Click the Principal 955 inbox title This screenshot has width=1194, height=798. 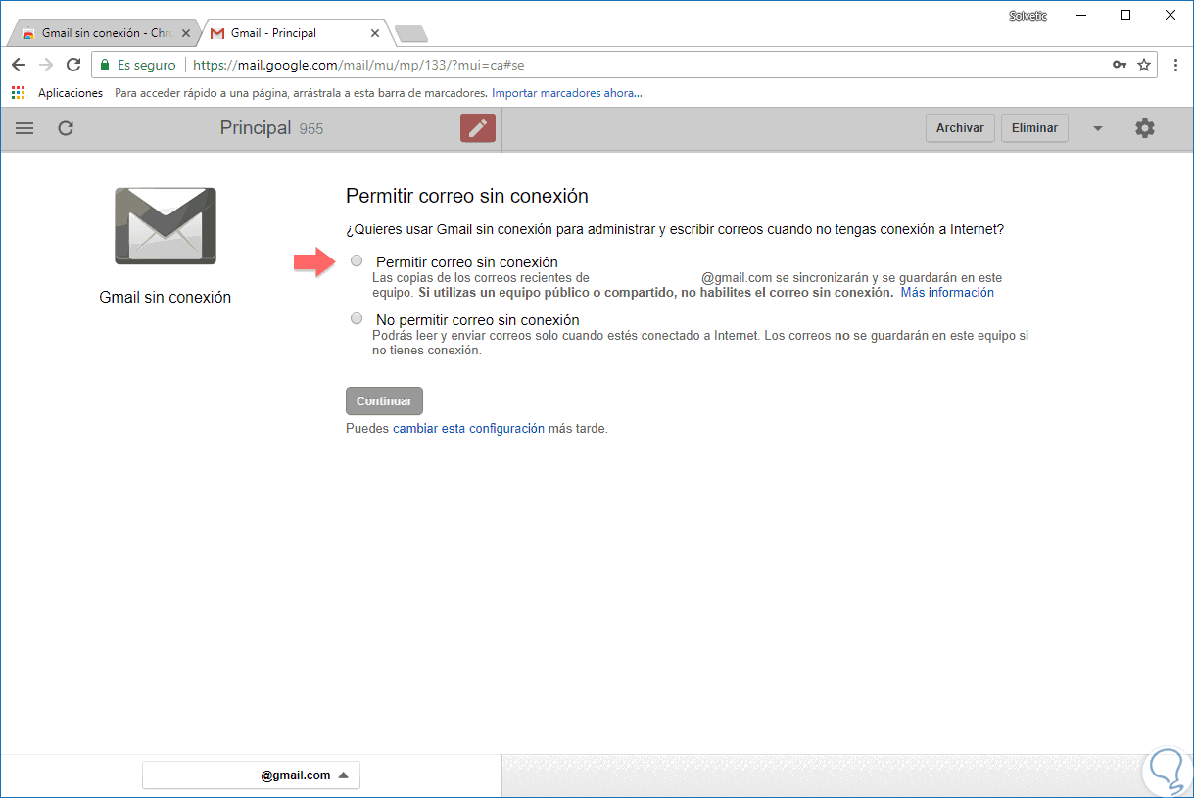pos(271,128)
